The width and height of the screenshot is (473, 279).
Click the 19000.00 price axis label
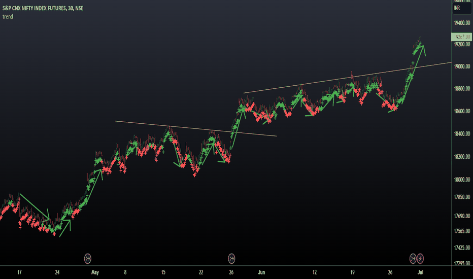[x=462, y=66]
